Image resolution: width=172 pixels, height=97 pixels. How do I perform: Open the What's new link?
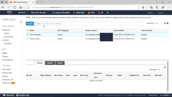tap(6, 83)
